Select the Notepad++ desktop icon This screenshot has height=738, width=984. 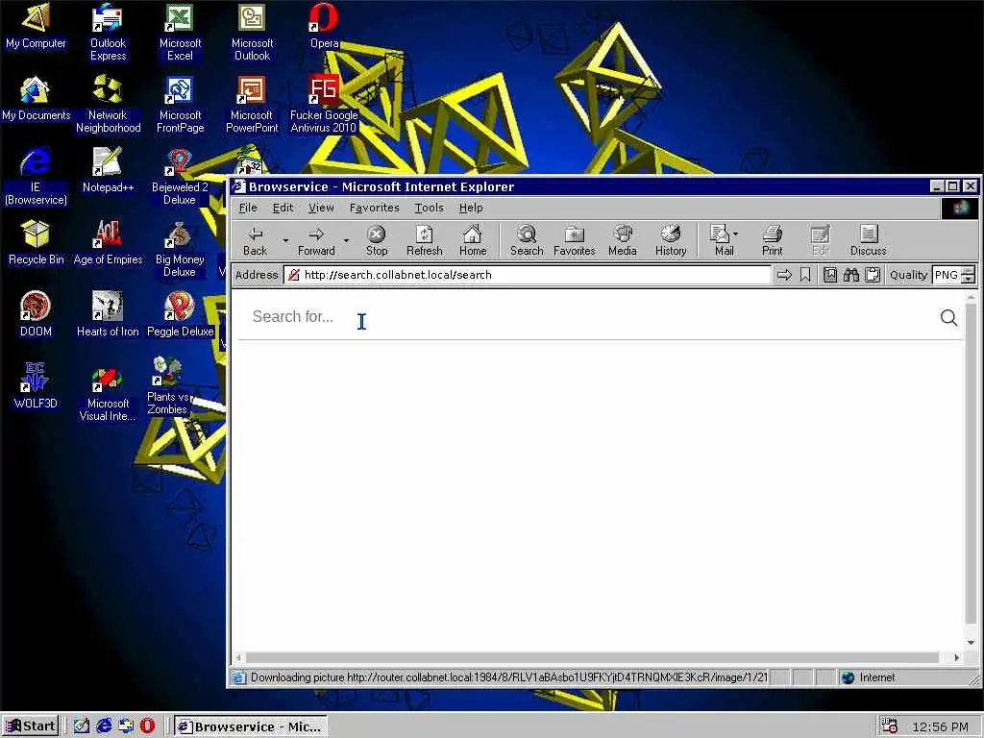(x=108, y=171)
